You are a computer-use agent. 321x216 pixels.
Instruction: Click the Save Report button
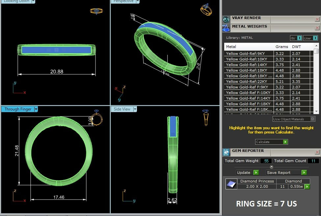pyautogui.click(x=286, y=173)
